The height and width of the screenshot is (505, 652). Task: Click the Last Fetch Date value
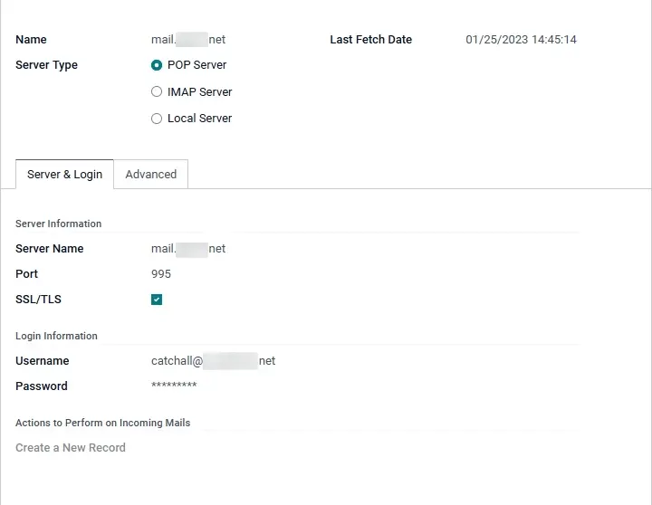(521, 40)
